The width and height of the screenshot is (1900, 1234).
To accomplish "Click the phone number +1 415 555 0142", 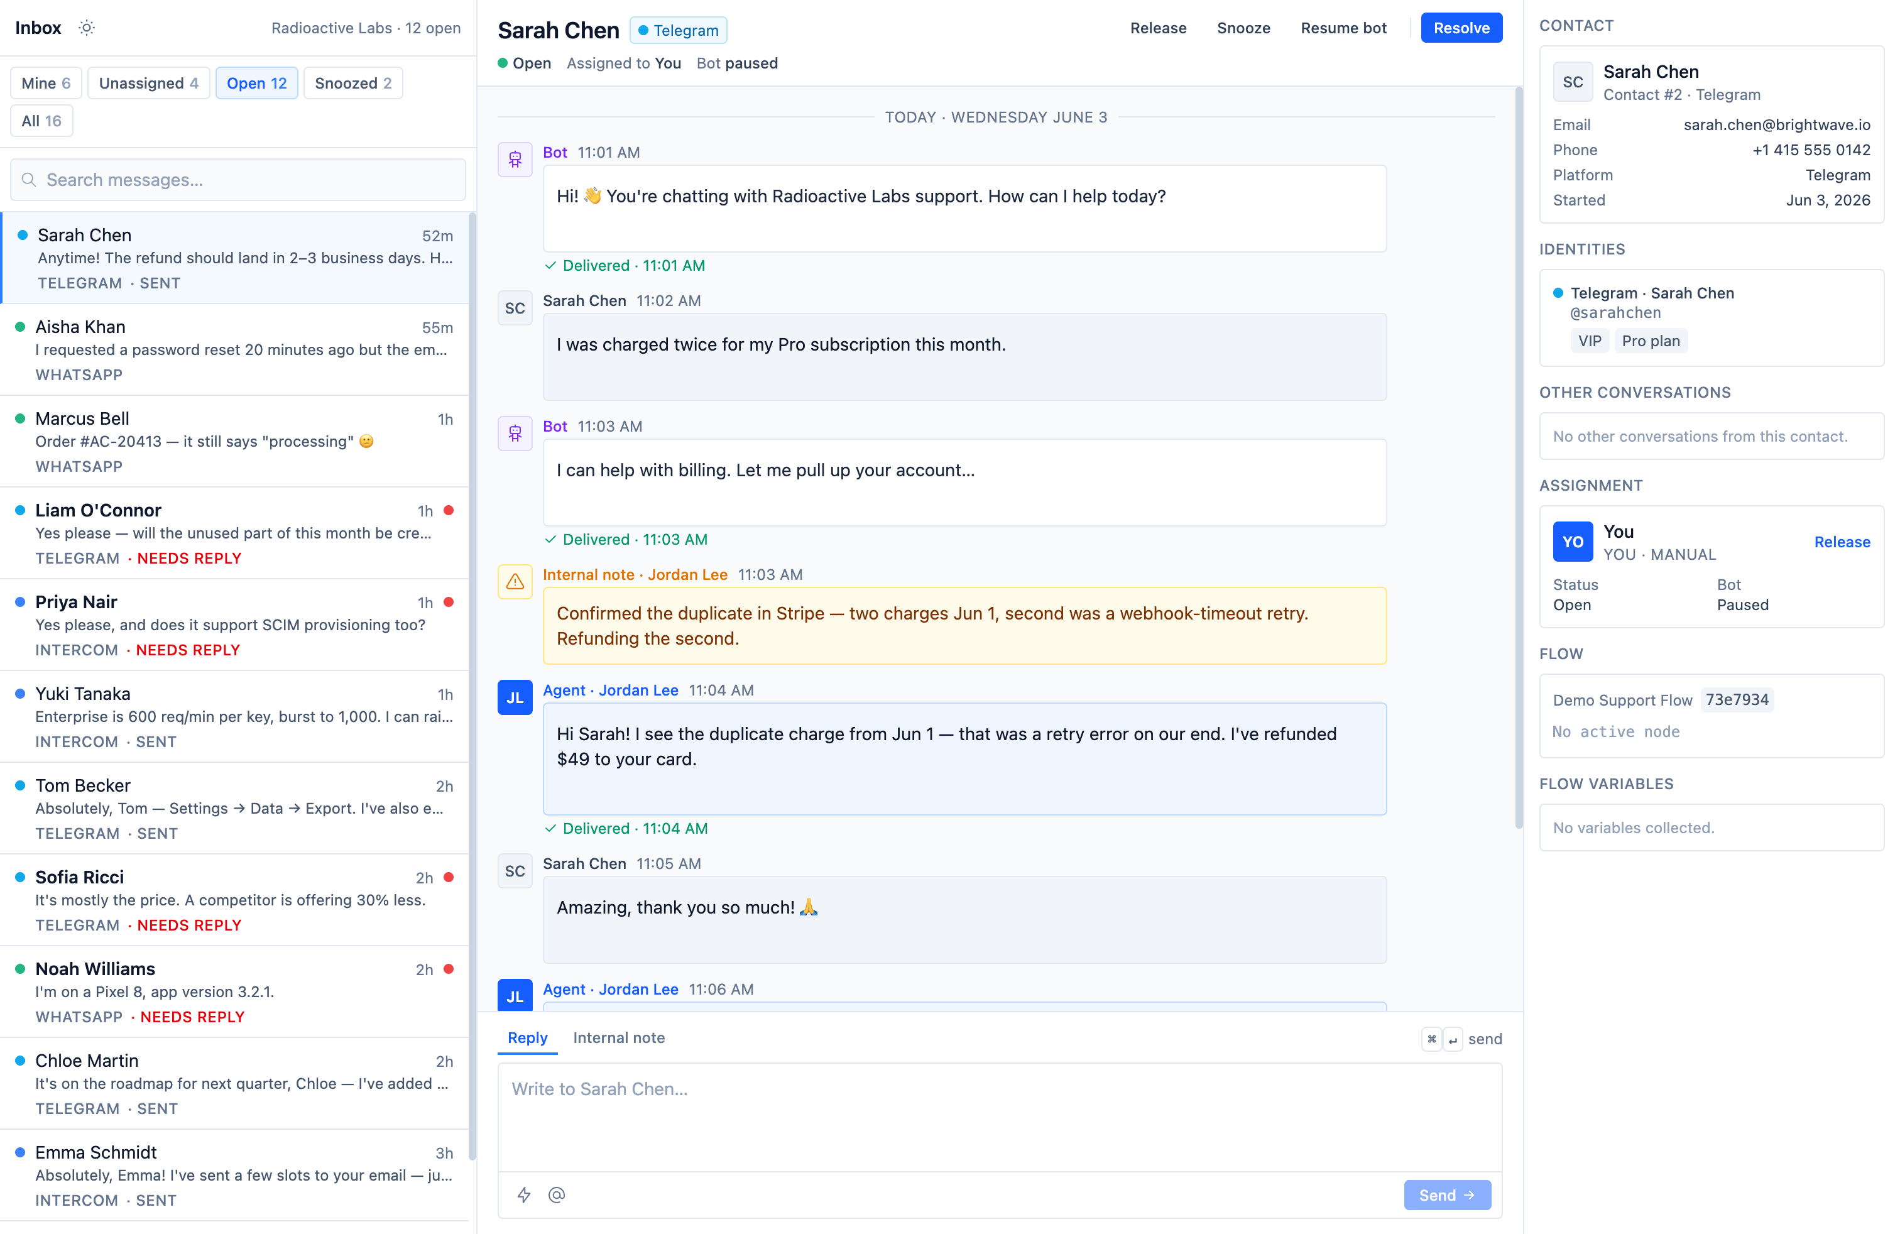I will click(x=1811, y=150).
